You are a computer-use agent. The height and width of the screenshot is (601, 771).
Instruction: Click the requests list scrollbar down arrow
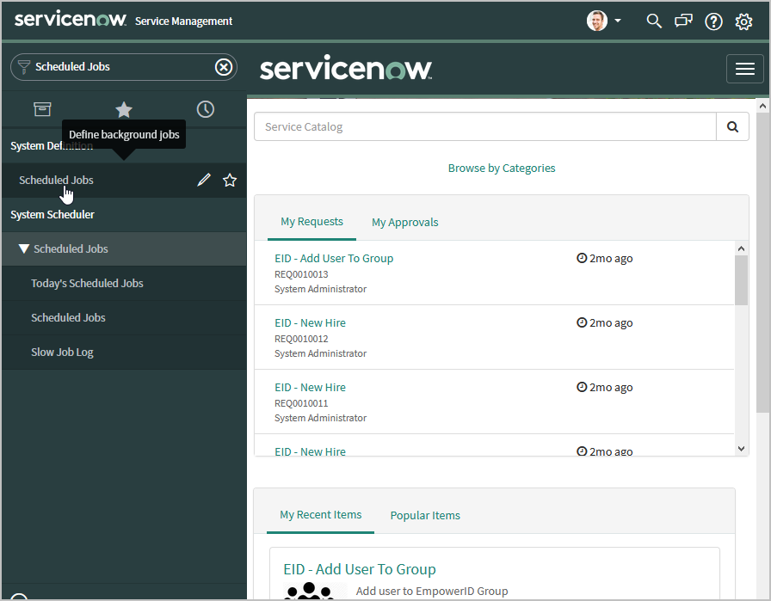tap(742, 448)
